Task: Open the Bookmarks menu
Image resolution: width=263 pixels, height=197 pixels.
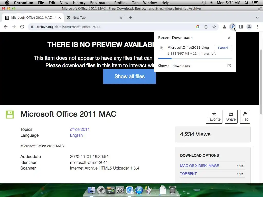Action: 100,3
